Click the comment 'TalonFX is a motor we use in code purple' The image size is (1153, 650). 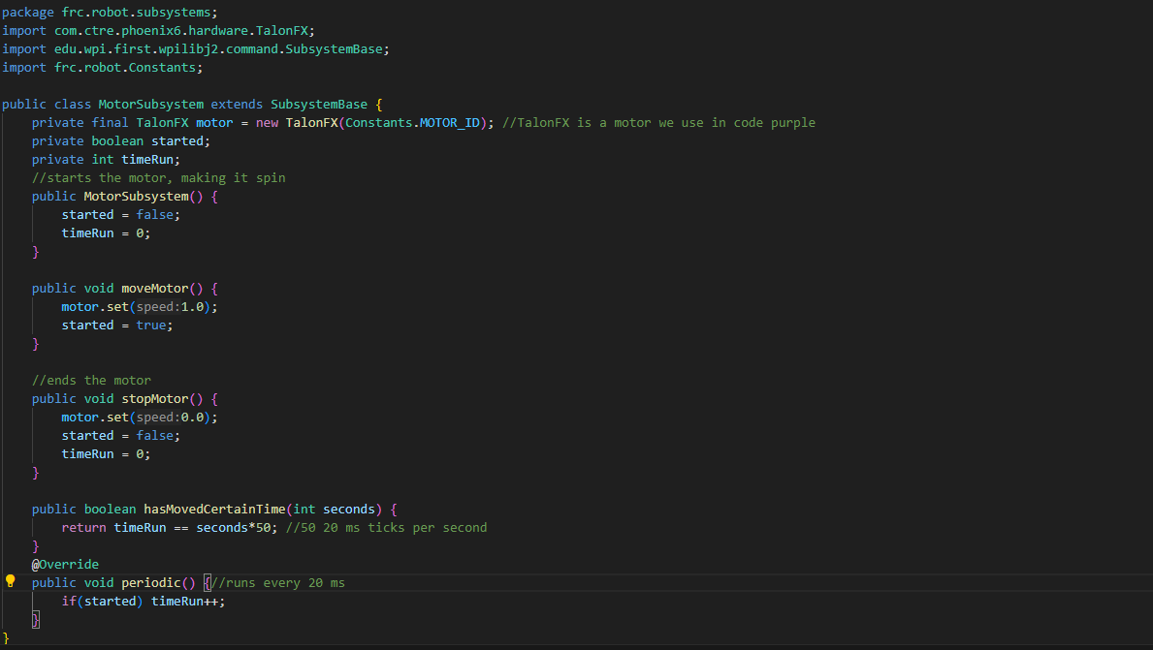pyautogui.click(x=658, y=123)
